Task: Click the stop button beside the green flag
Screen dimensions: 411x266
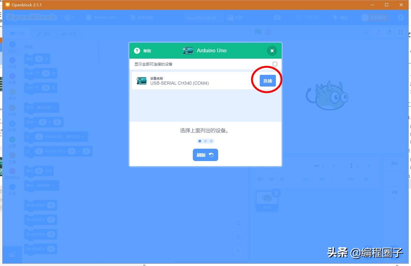Action: [x=268, y=32]
